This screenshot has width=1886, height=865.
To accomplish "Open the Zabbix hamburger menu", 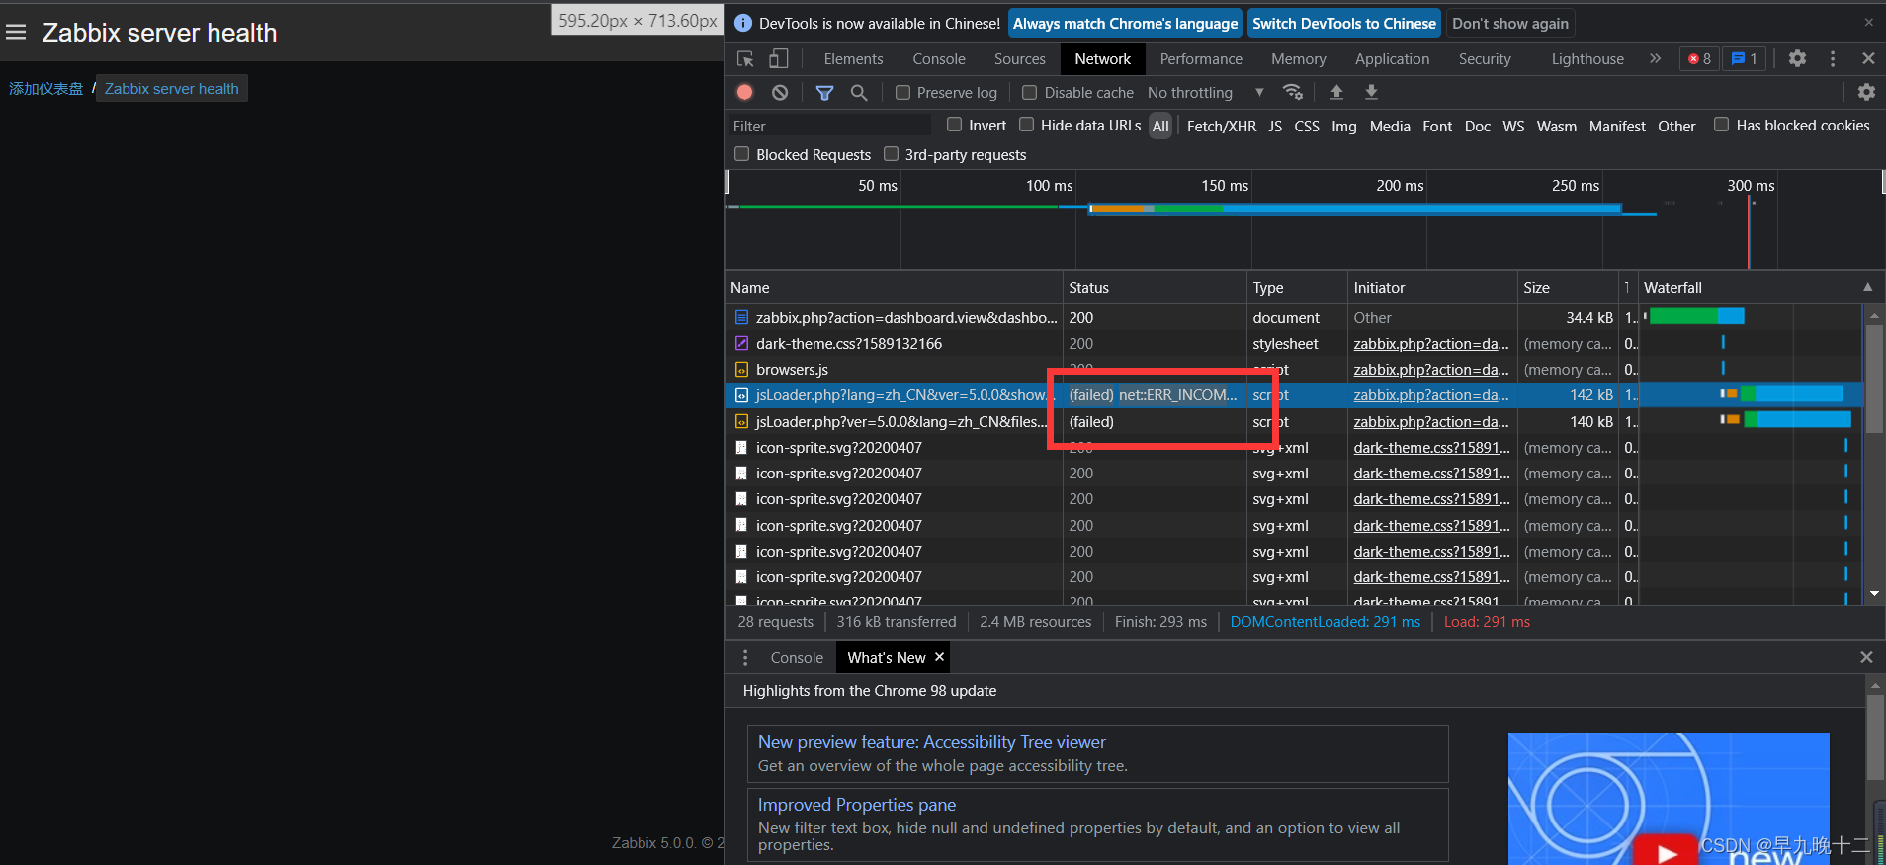I will click(x=16, y=33).
